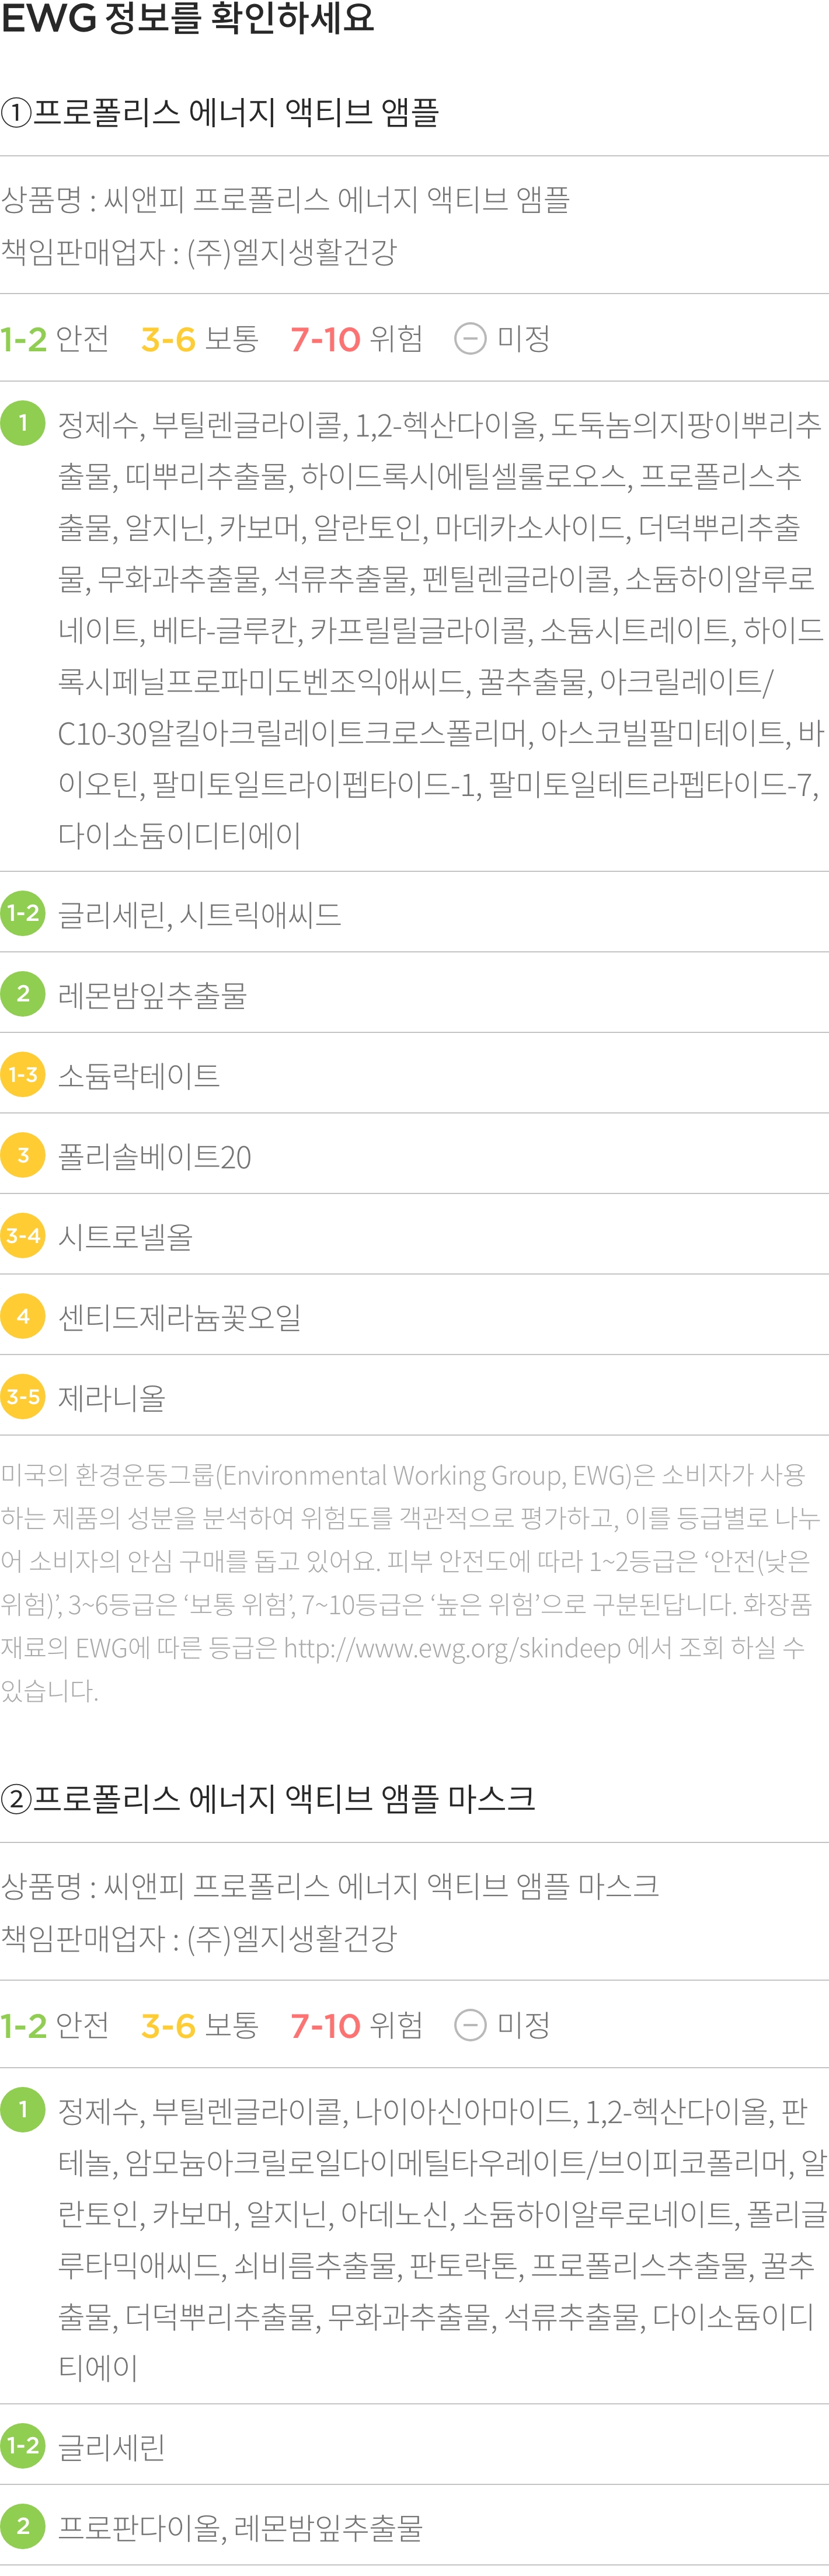829x2576 pixels.
Task: Open the ewg.org/skindeep link
Action: point(452,1647)
